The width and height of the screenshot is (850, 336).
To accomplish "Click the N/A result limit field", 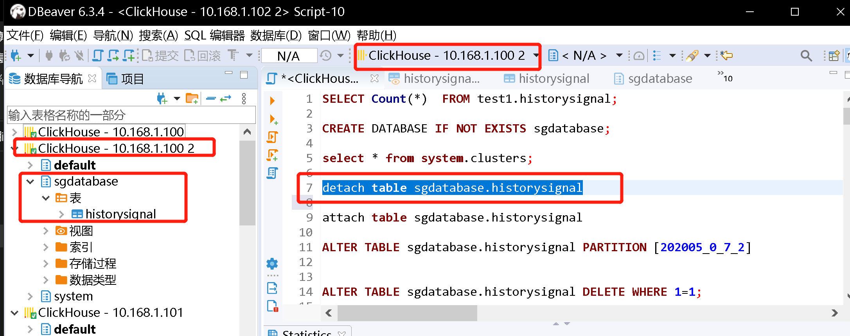I will coord(289,55).
